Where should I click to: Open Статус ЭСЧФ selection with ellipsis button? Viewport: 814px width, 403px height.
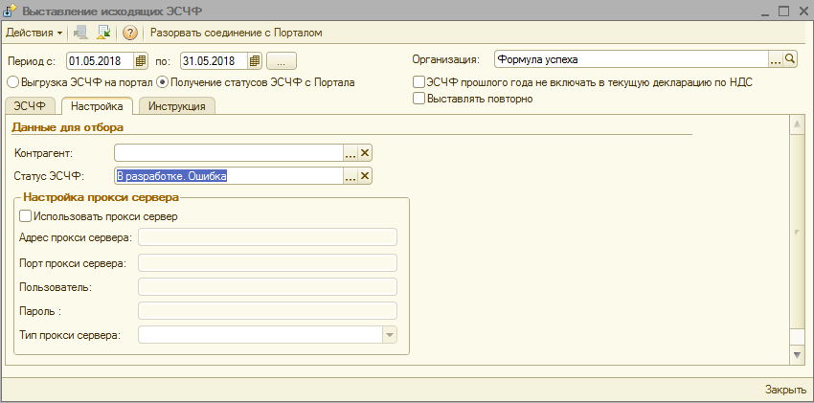click(x=350, y=176)
